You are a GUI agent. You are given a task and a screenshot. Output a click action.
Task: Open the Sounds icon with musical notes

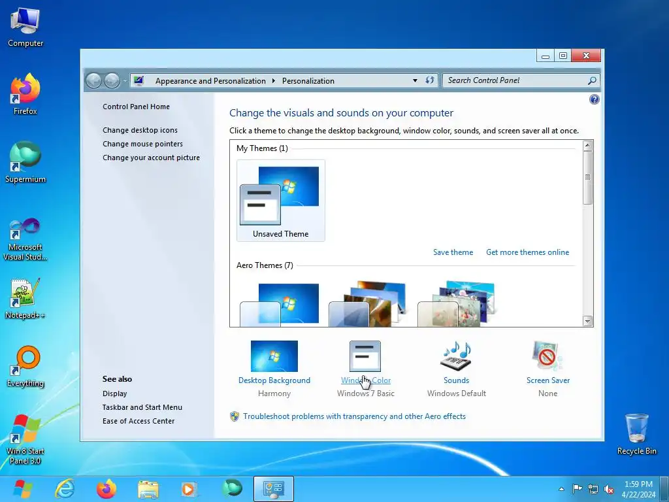pos(456,356)
